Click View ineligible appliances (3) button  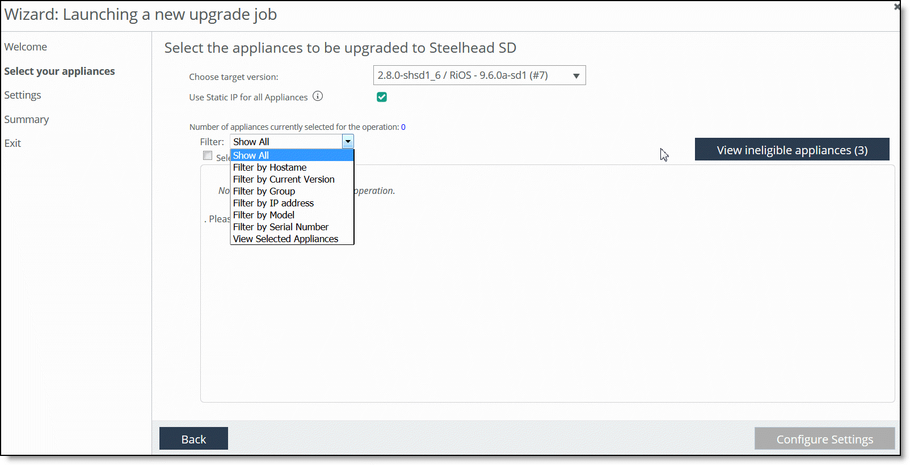click(792, 150)
